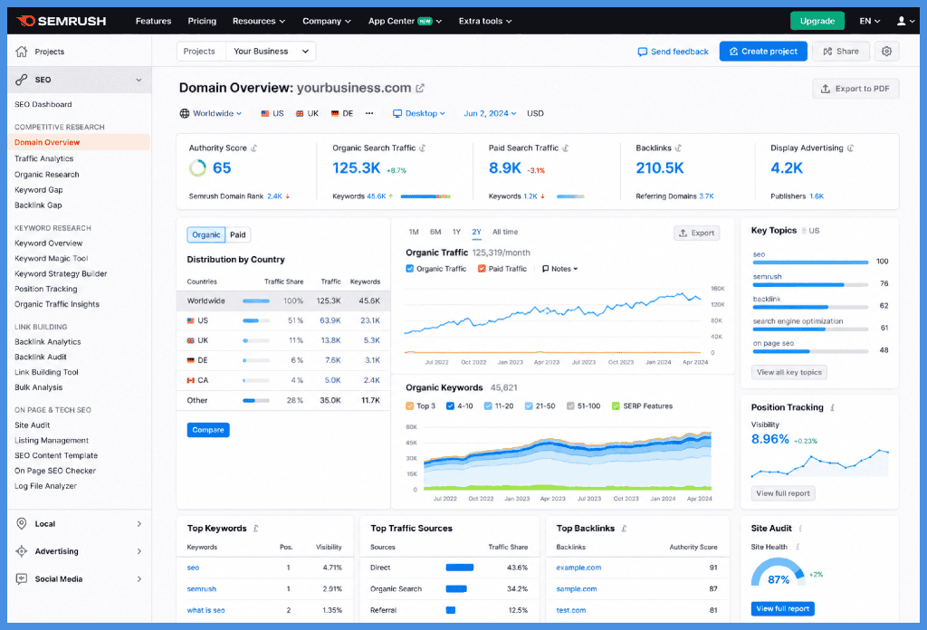Click the Direct traffic share bar
This screenshot has width=927, height=630.
pos(459,568)
